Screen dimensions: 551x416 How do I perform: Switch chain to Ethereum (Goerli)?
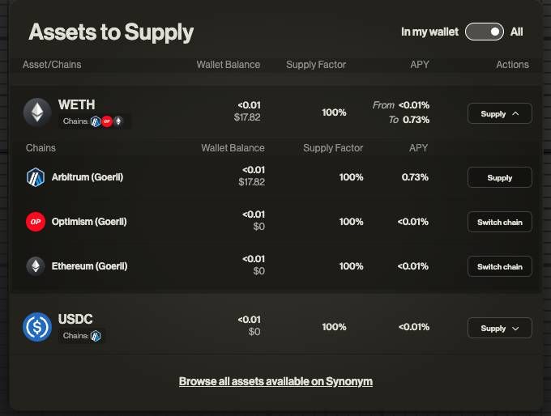coord(500,267)
